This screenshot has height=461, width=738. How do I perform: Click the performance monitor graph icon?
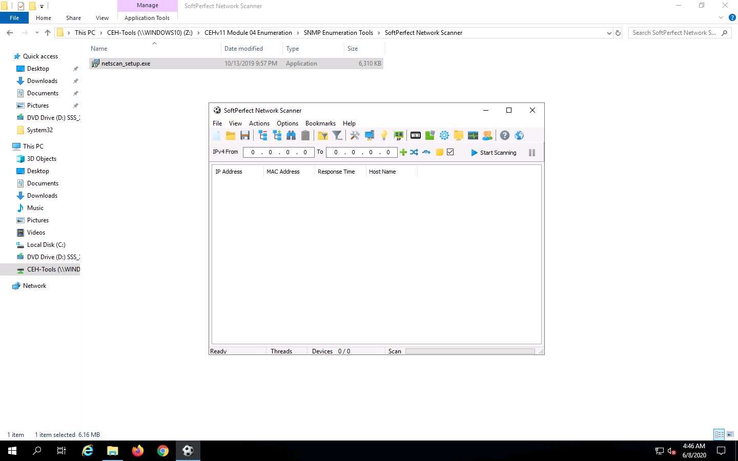[473, 136]
